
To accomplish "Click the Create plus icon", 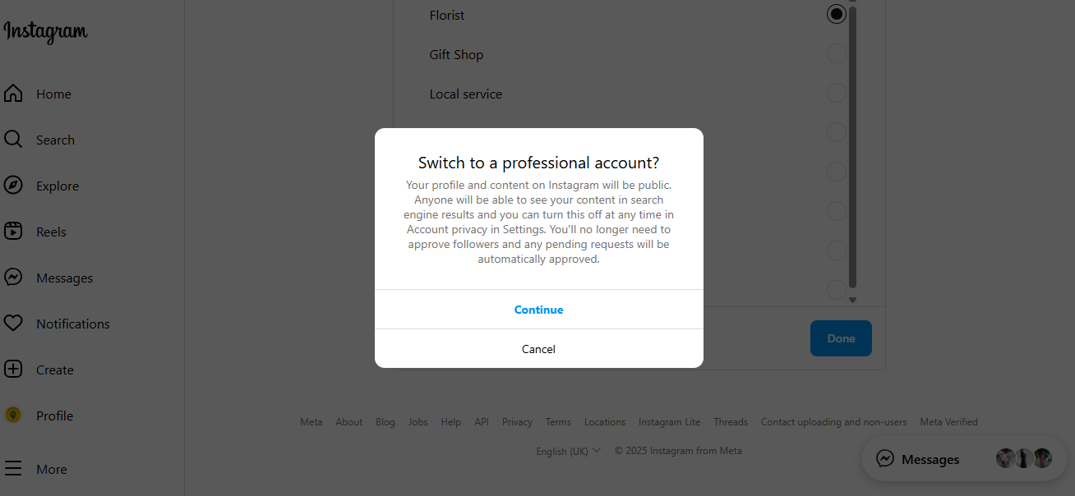I will tap(13, 370).
